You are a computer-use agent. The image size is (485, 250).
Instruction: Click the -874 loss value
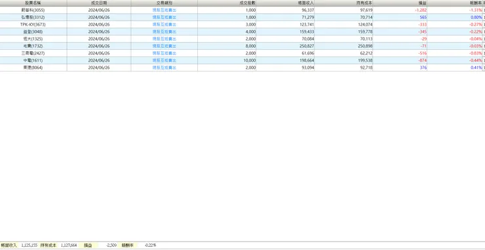click(x=423, y=60)
